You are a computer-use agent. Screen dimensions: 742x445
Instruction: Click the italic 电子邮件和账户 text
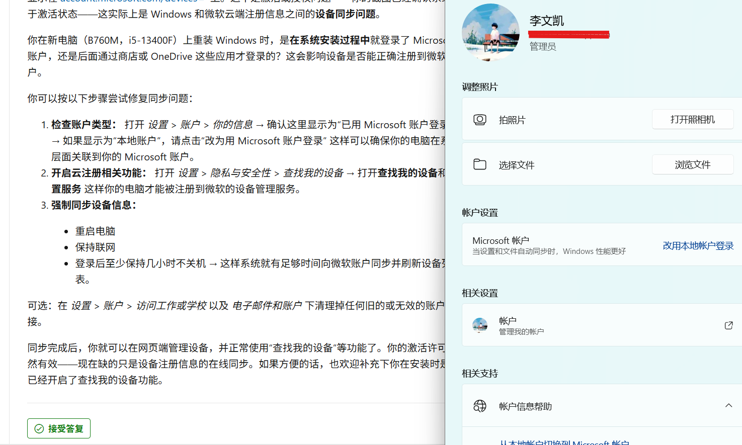click(267, 306)
